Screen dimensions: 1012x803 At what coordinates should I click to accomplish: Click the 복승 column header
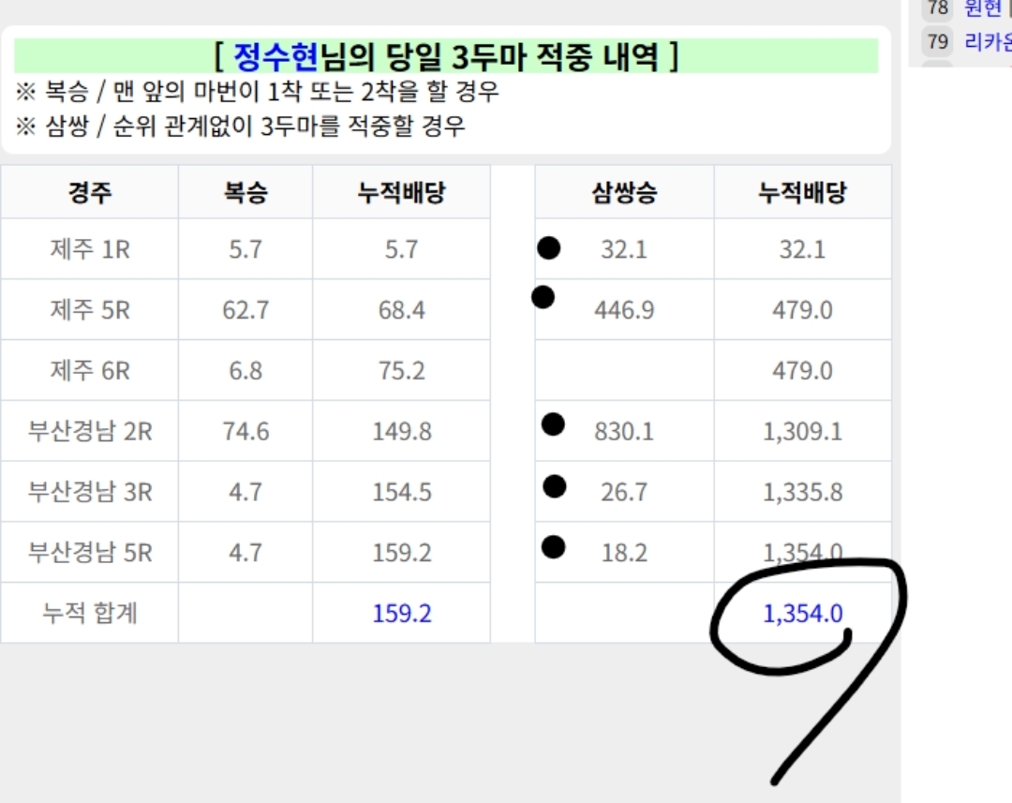coord(246,193)
